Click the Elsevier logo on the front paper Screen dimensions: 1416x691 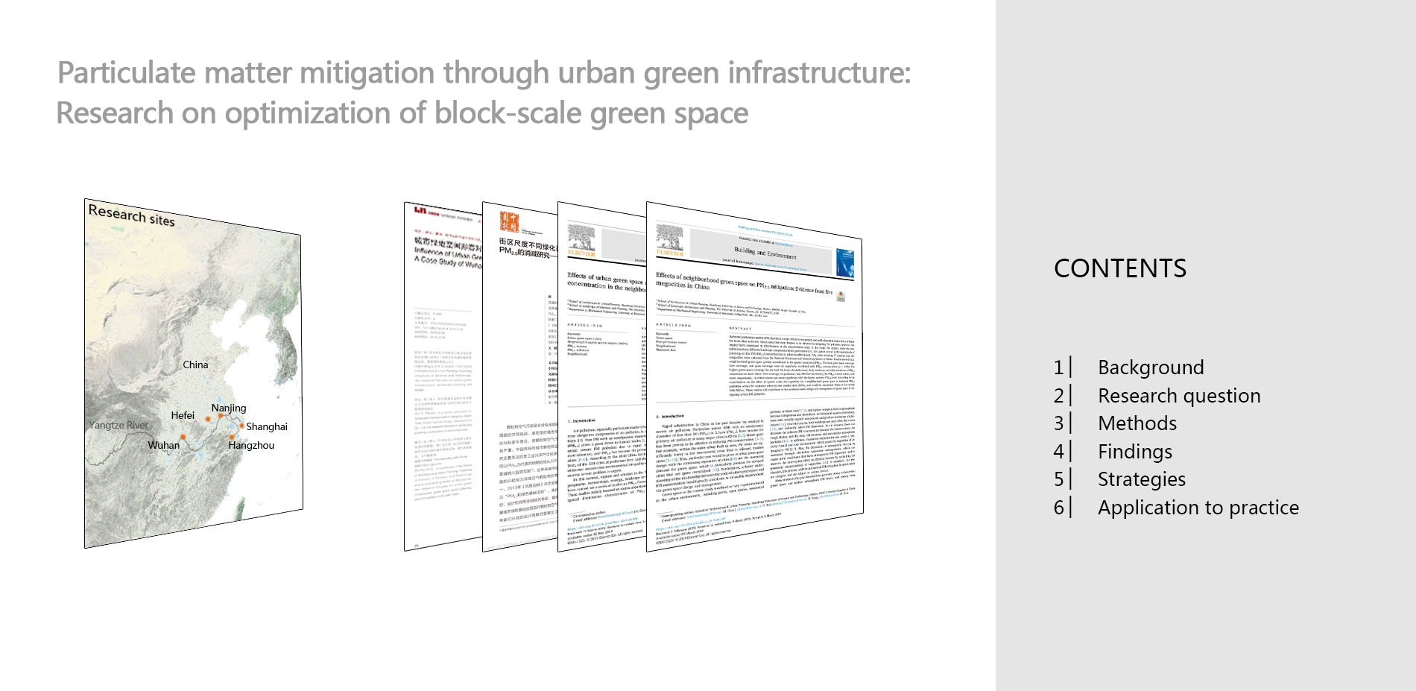(x=669, y=241)
